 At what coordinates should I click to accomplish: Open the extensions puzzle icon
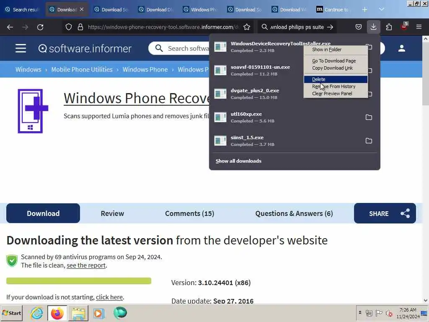coord(389,27)
